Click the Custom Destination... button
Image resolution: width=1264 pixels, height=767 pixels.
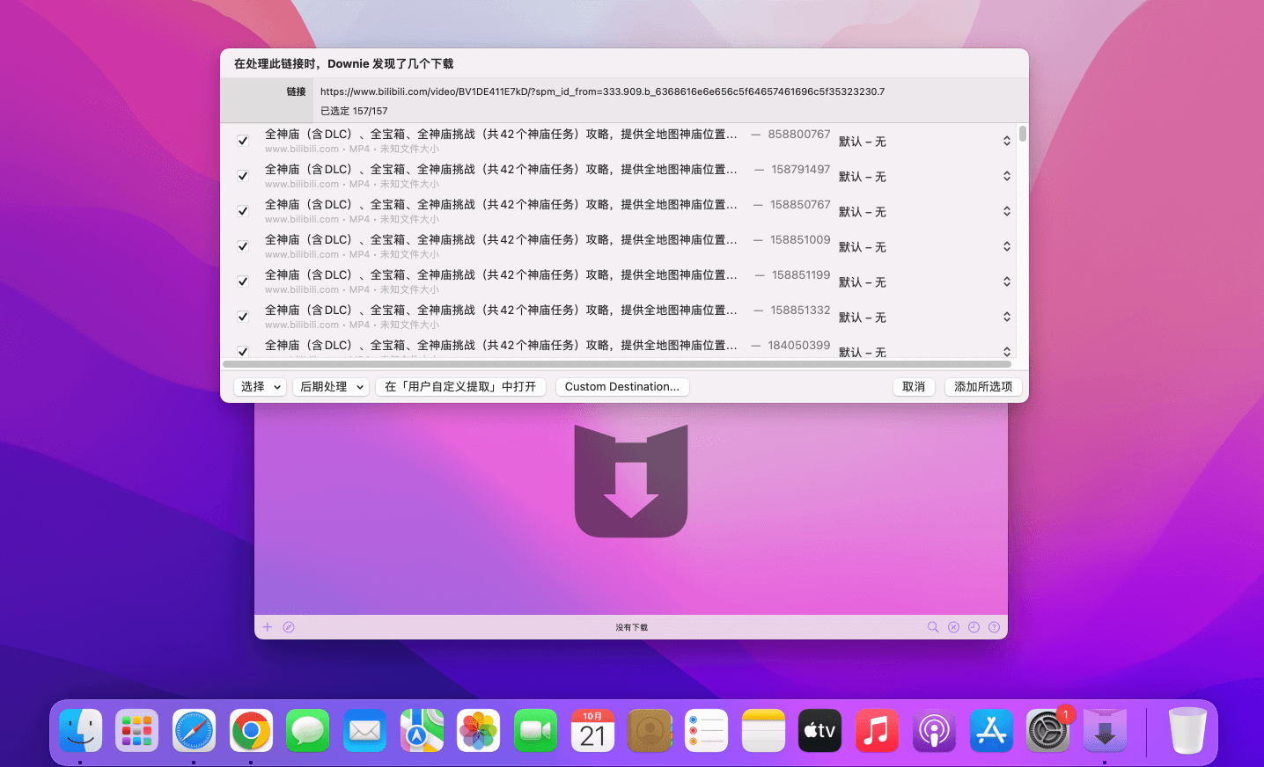point(621,387)
